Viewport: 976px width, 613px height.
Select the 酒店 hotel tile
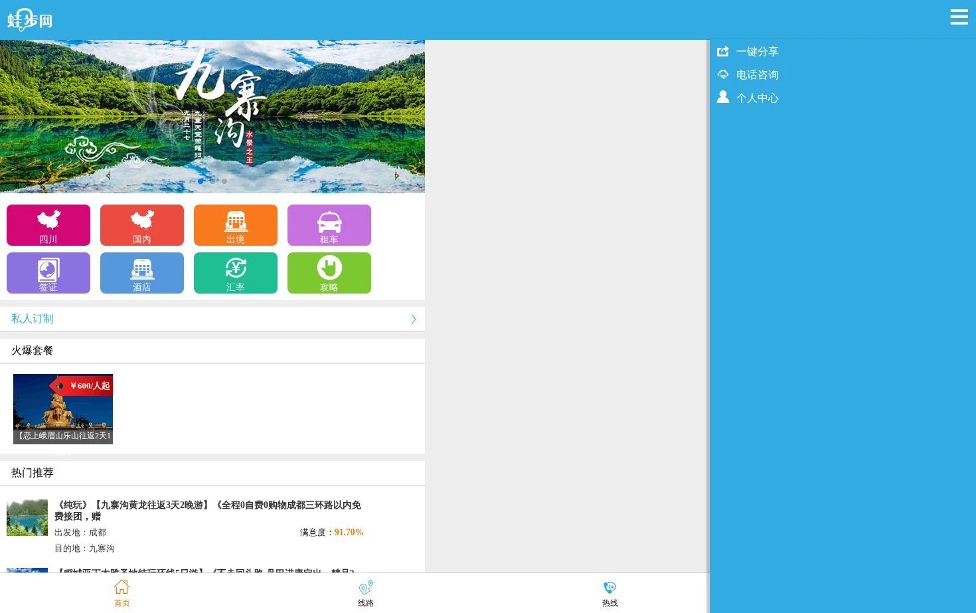[x=142, y=273]
